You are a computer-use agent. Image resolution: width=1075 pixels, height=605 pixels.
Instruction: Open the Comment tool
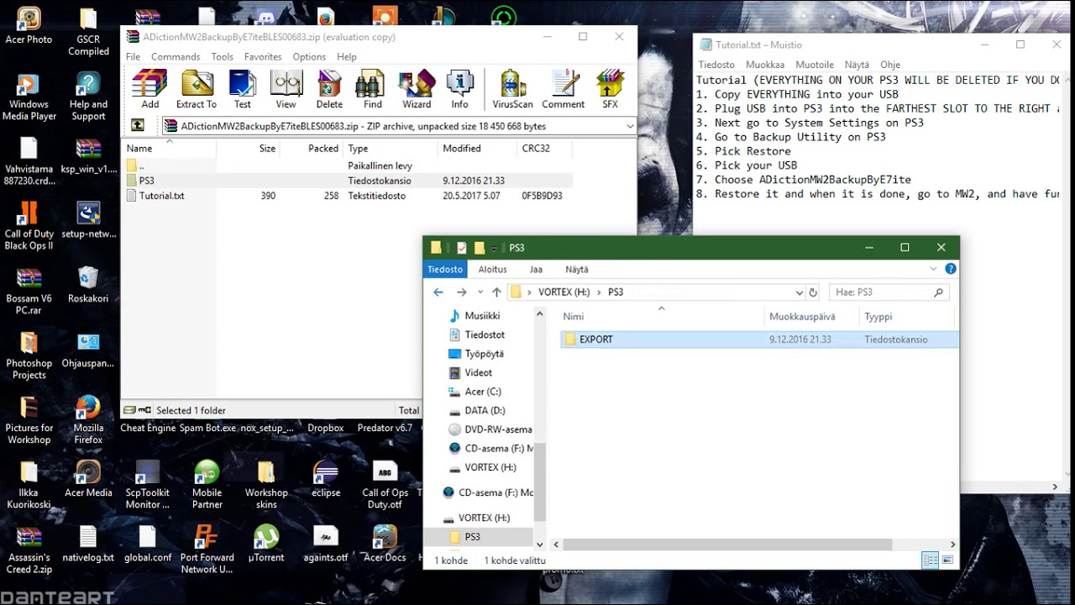[x=563, y=89]
